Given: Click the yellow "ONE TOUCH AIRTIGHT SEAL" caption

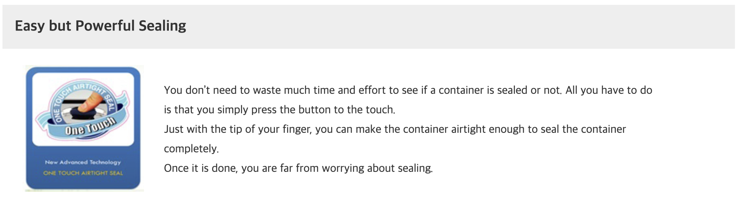Looking at the screenshot, I should pyautogui.click(x=83, y=173).
